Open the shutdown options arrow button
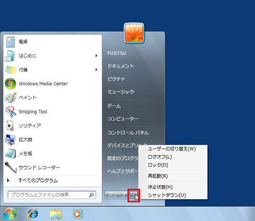255x221 pixels. pyautogui.click(x=134, y=195)
